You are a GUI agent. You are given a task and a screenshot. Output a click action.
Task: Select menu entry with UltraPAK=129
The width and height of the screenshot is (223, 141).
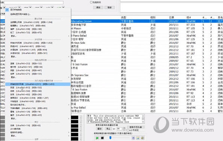coord(38,112)
